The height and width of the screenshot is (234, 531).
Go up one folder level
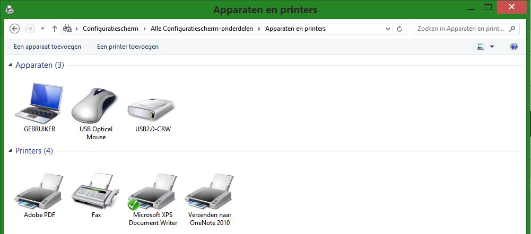(54, 29)
